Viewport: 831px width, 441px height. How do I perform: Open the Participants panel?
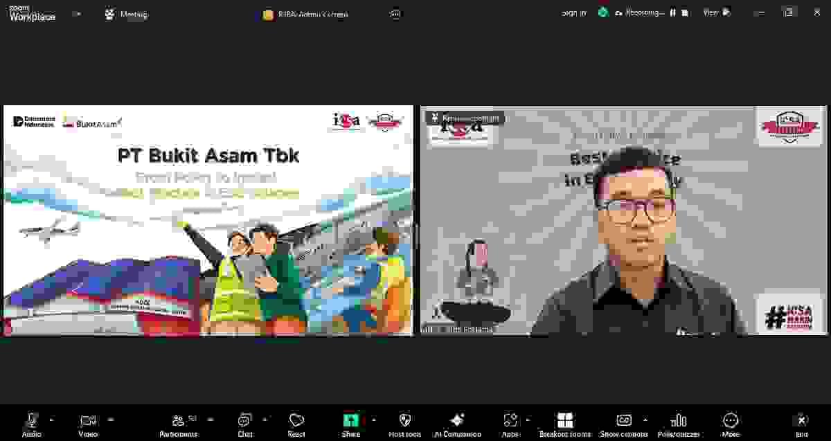point(179,421)
